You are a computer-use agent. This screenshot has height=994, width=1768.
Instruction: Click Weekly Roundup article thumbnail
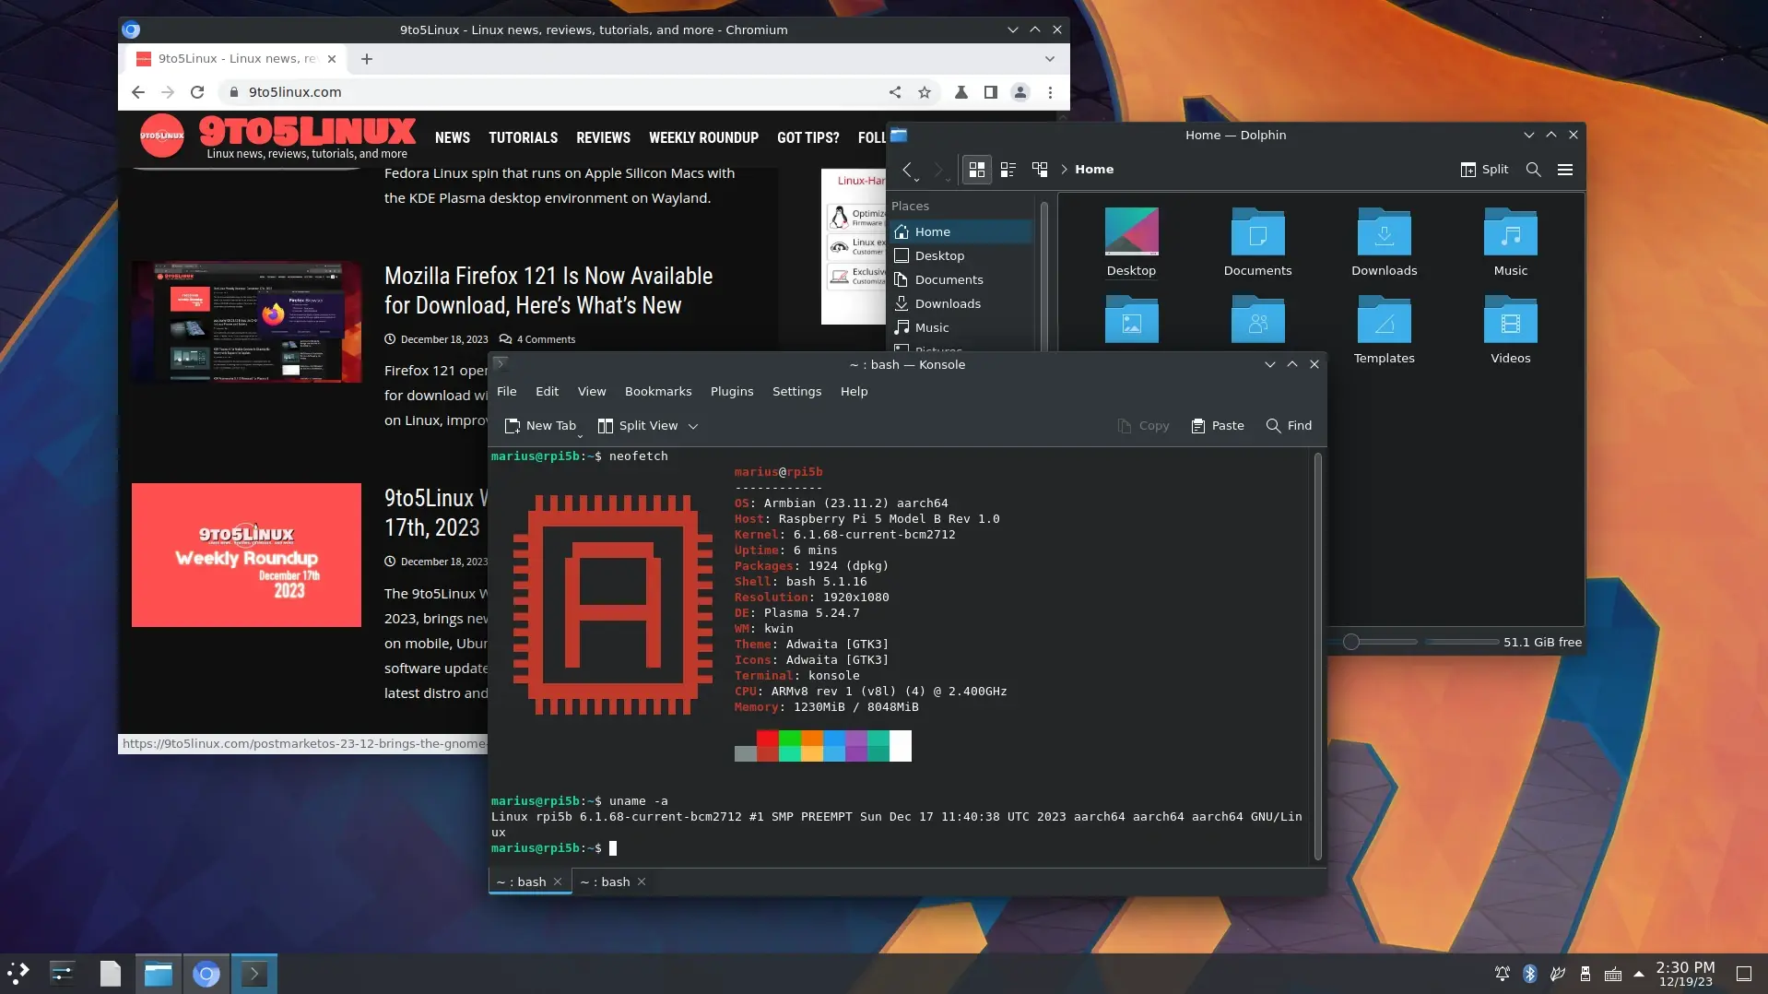click(x=247, y=555)
